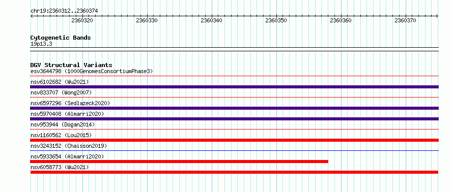Click the DGV Structural Variants heading
The height and width of the screenshot is (192, 453).
pos(71,65)
